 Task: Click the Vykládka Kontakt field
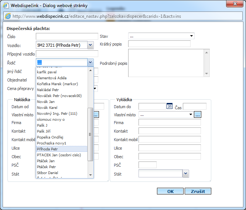click(170, 131)
